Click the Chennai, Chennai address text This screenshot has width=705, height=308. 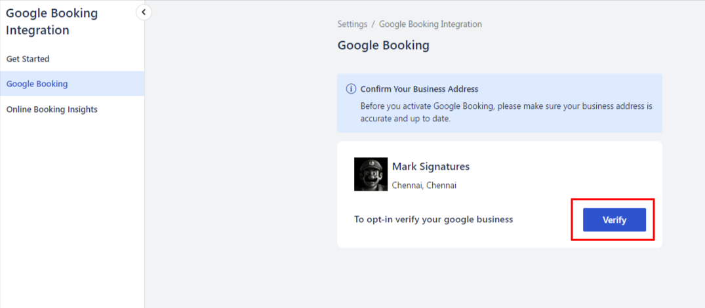[x=424, y=185]
